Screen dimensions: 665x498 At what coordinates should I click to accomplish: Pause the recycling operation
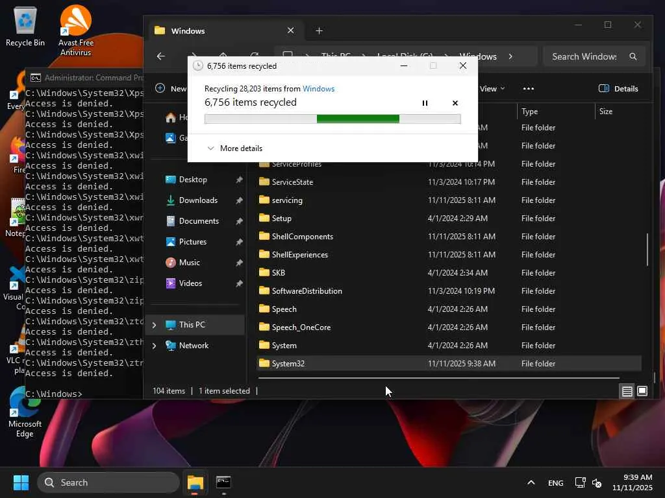coord(425,103)
